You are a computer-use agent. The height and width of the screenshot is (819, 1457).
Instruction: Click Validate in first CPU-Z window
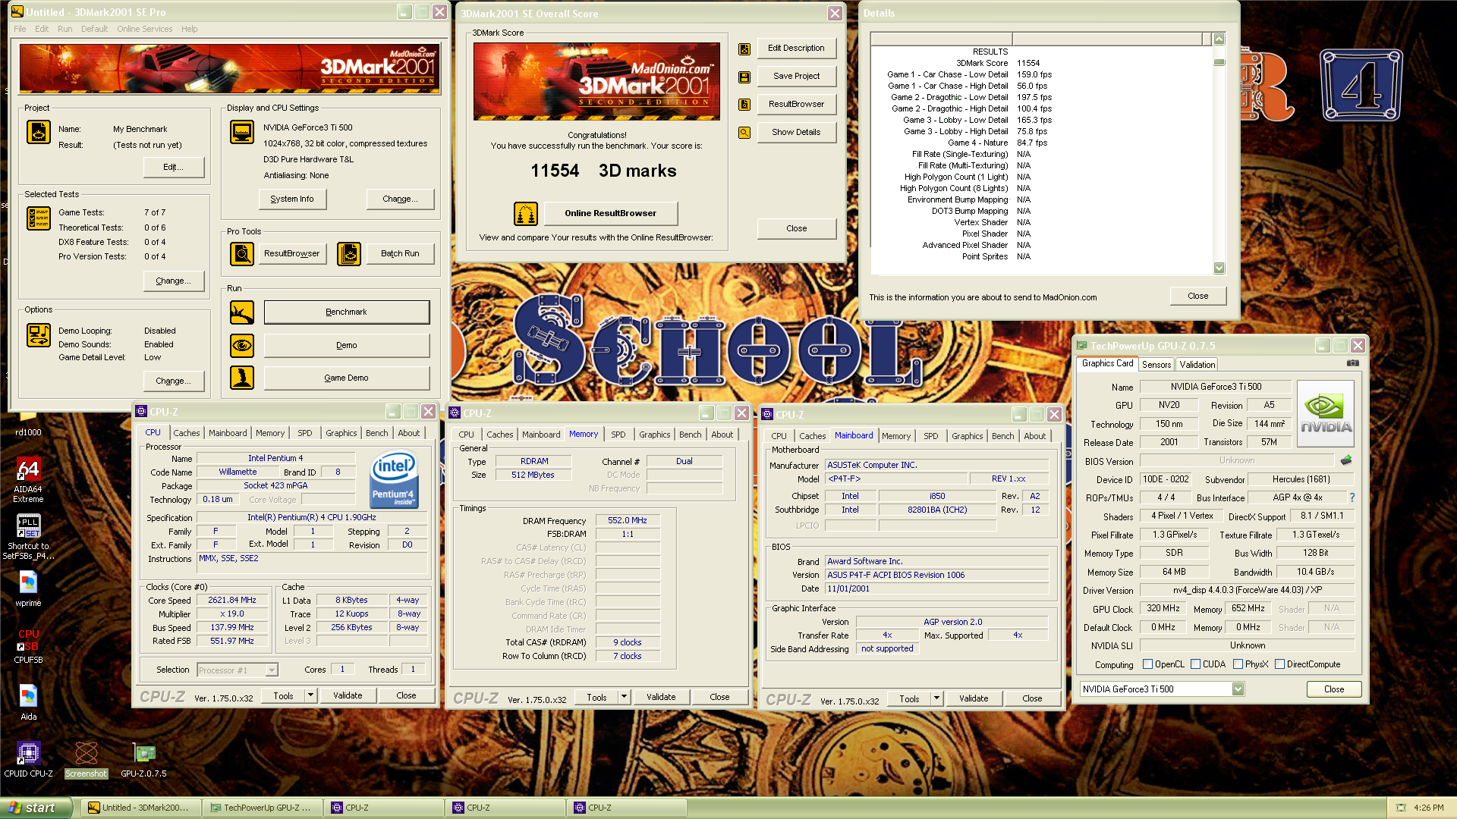point(348,695)
